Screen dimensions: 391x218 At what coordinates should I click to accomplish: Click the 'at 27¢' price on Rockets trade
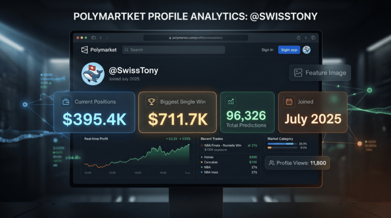[253, 145]
